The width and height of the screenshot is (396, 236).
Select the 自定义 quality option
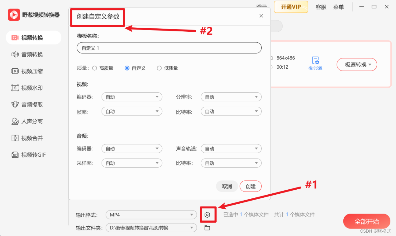click(135, 68)
